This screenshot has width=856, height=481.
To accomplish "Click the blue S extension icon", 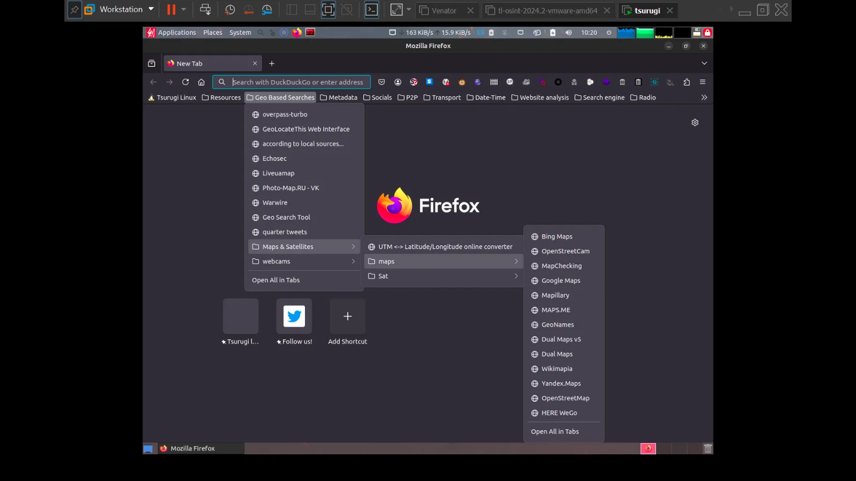I will (430, 82).
